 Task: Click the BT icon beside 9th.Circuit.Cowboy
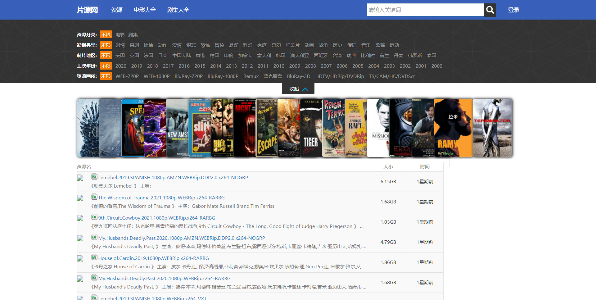click(x=94, y=217)
